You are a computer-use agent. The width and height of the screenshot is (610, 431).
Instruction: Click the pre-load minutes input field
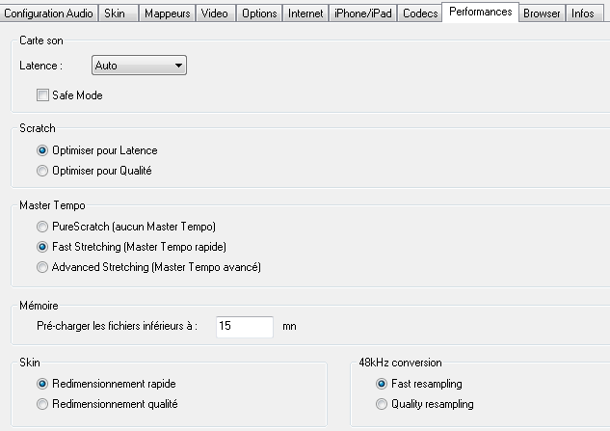coord(245,326)
